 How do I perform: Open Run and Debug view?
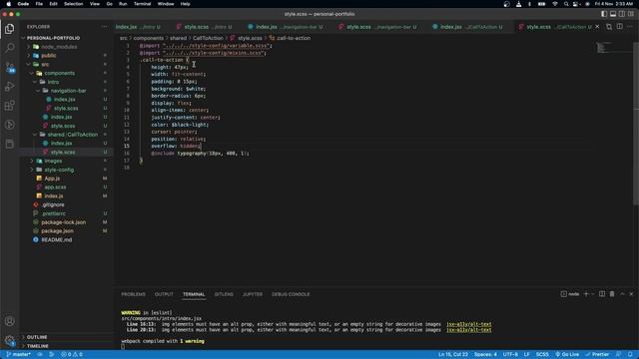click(x=9, y=87)
